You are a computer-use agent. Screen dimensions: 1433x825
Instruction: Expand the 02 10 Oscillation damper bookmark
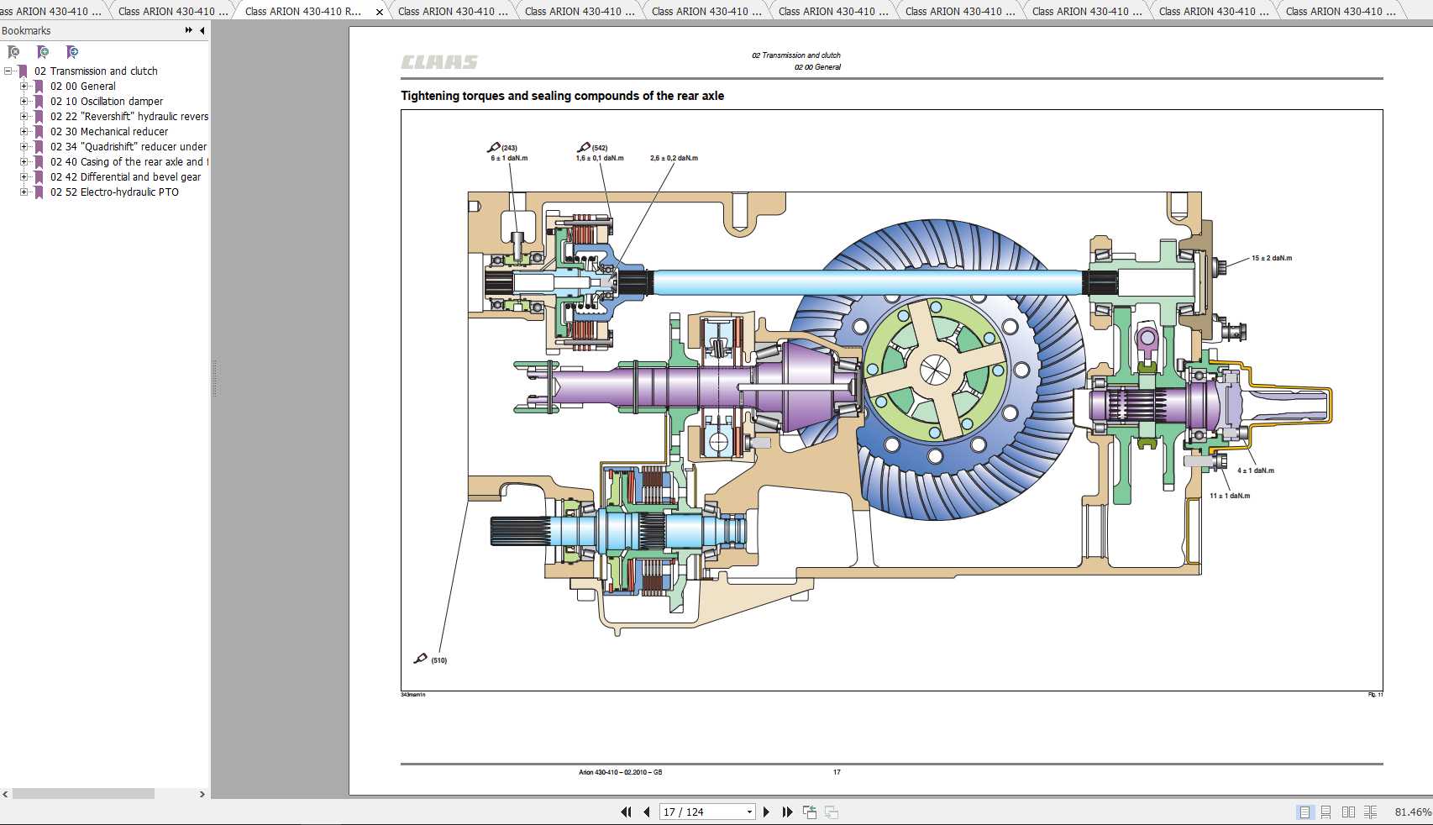pos(24,102)
